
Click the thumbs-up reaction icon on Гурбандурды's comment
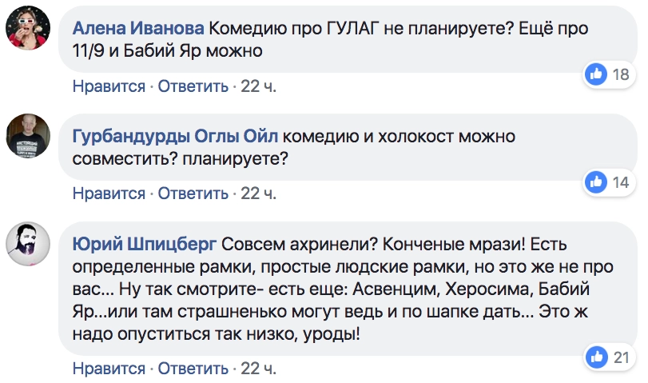point(596,181)
